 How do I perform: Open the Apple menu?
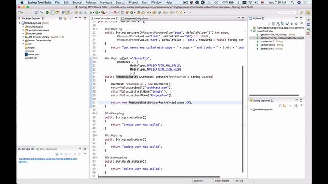[x=22, y=2]
